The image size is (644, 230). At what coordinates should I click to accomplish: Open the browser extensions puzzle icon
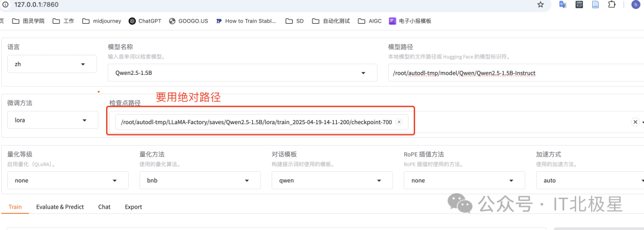coord(612,5)
